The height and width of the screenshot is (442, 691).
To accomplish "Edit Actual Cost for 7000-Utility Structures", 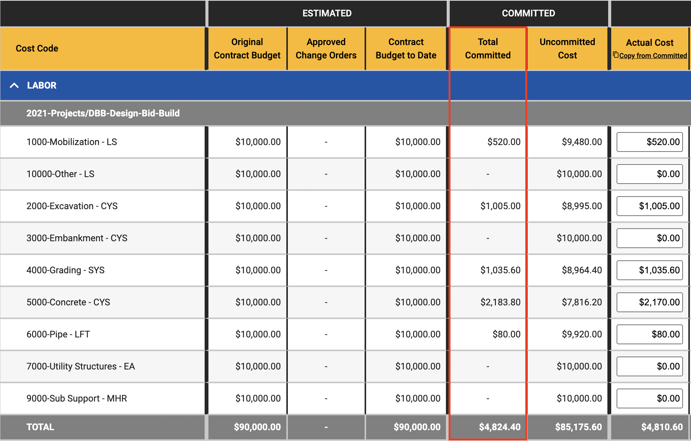I will click(649, 366).
